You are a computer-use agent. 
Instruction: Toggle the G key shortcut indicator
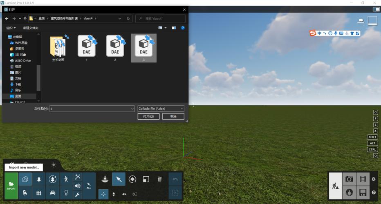coord(375,113)
